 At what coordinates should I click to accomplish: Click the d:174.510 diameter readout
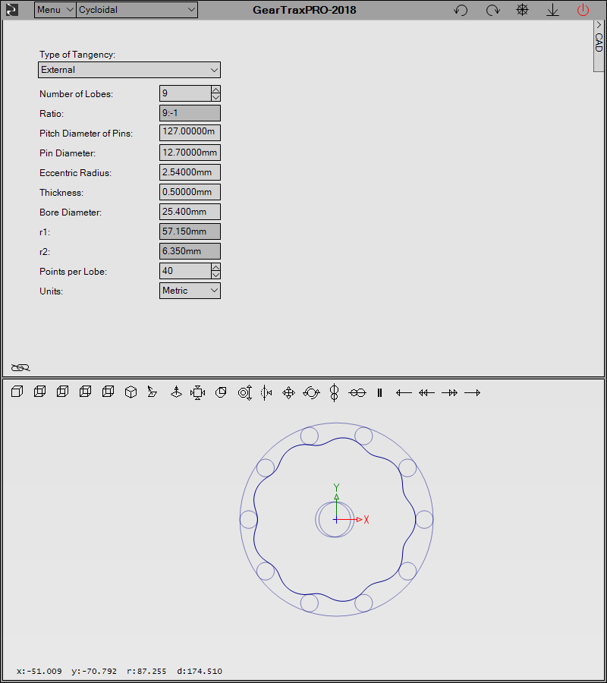[200, 672]
